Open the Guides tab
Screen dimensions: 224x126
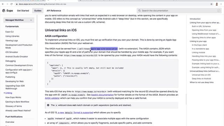coord(38,10)
